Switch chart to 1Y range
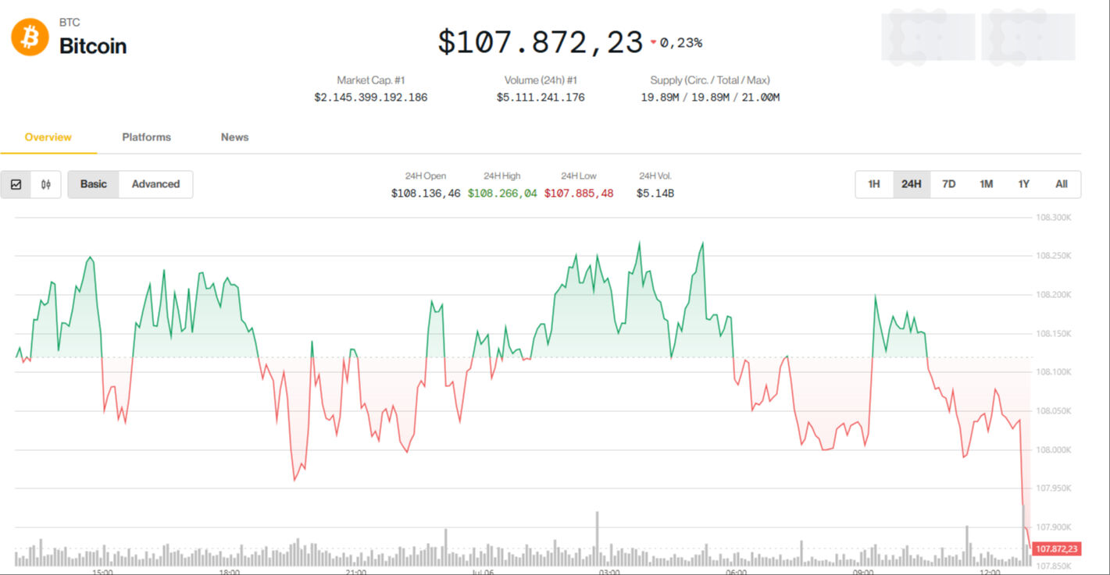The height and width of the screenshot is (575, 1110). pyautogui.click(x=1024, y=184)
